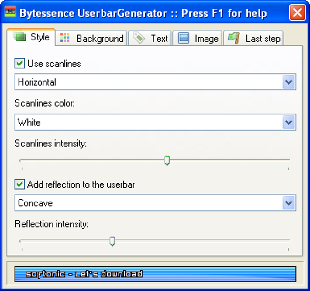Uncheck Add reflection to the userbar
Screen dimensions: 310x291
coord(20,184)
